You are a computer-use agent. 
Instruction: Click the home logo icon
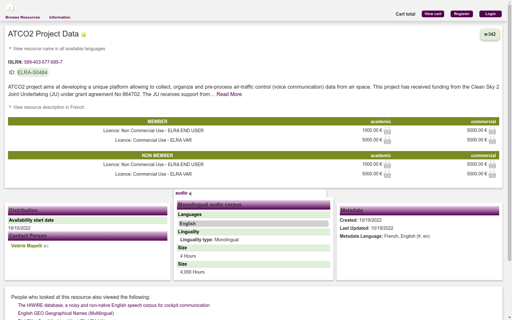click(x=10, y=7)
